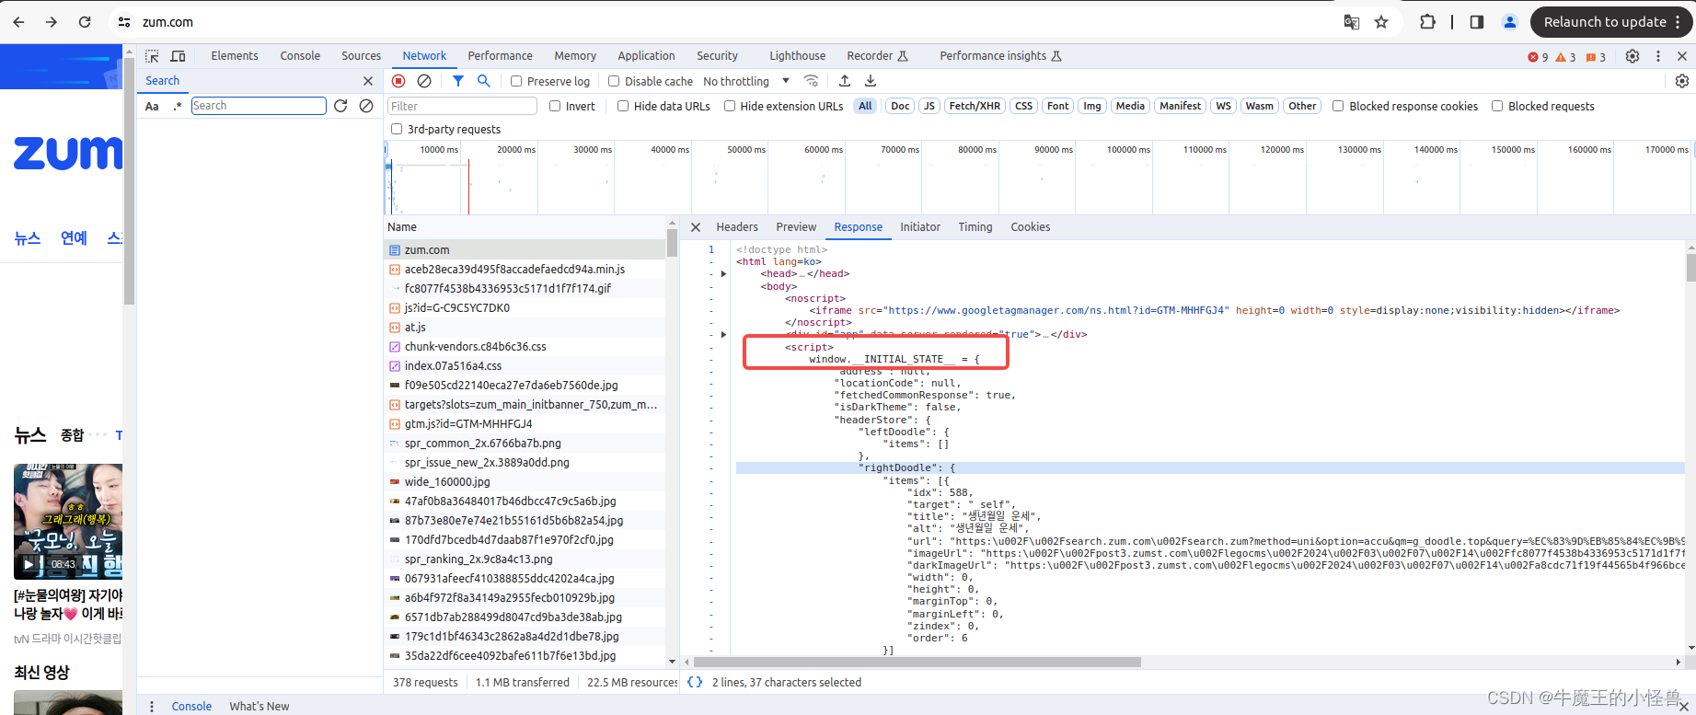Refresh the search results in Search pane
Screen dimensions: 1696x715
[x=340, y=106]
